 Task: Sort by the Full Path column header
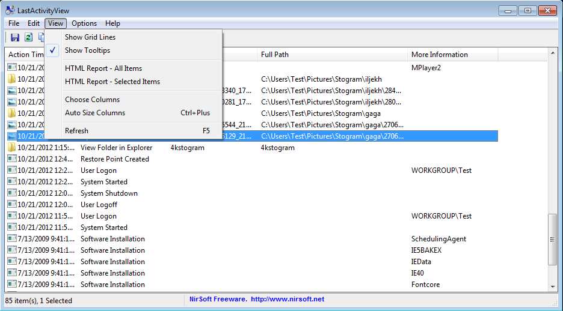333,55
